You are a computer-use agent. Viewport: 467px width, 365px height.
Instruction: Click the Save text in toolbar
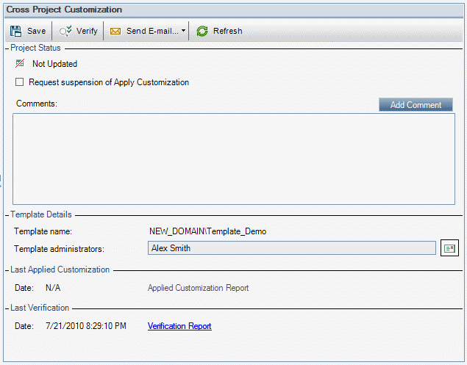(x=36, y=31)
